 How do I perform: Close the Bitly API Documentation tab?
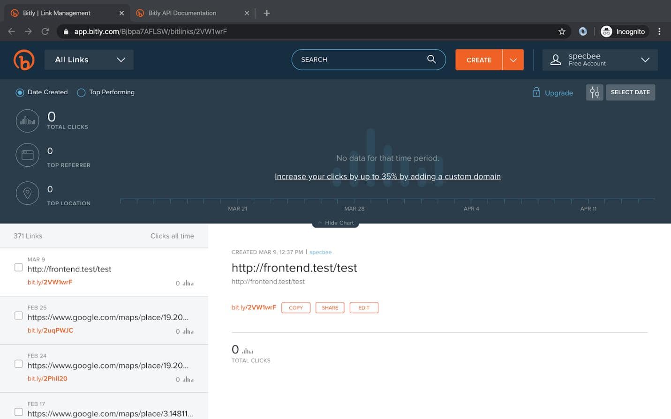[247, 13]
